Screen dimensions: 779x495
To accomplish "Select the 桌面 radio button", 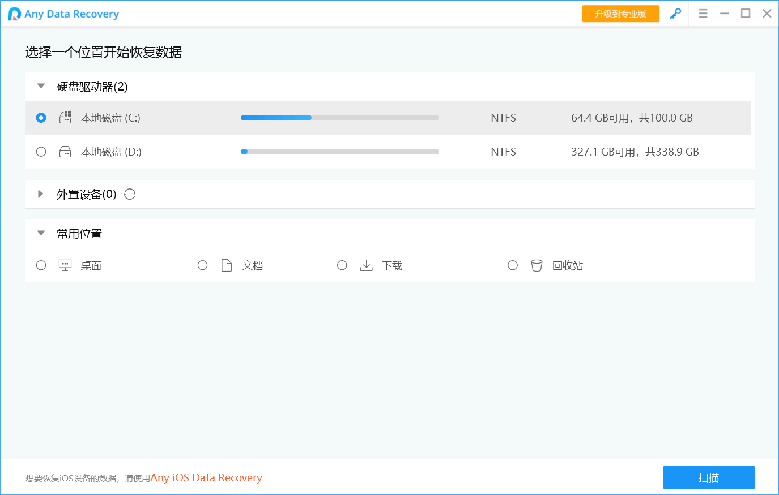I will (x=41, y=265).
